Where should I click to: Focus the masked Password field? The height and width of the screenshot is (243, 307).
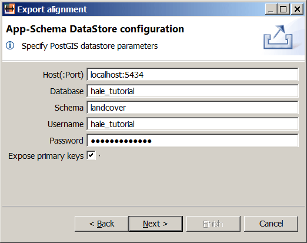point(192,141)
